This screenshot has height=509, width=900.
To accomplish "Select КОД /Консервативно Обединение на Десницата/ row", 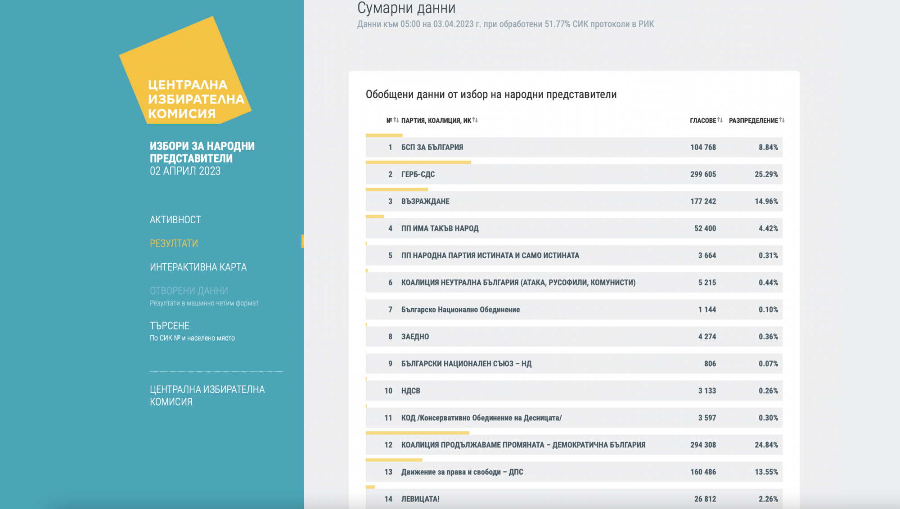I will [574, 418].
